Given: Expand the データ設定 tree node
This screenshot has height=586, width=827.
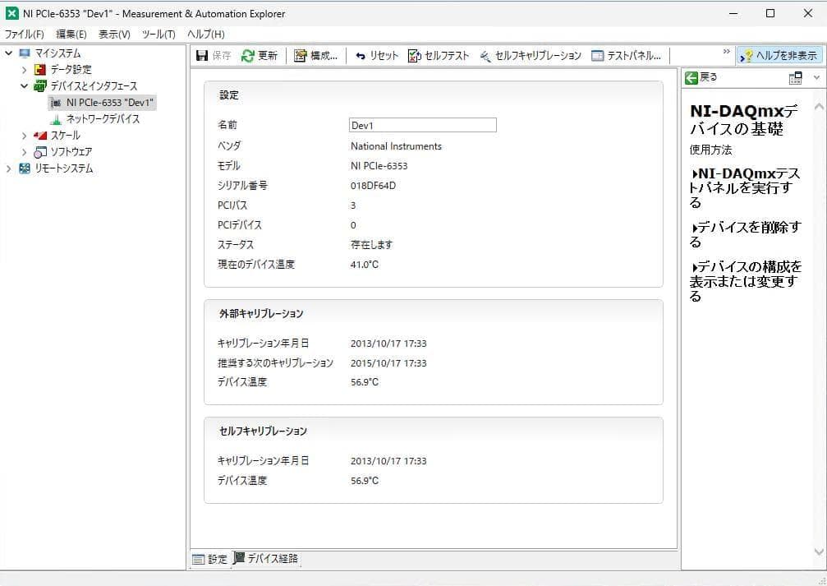Looking at the screenshot, I should point(25,70).
